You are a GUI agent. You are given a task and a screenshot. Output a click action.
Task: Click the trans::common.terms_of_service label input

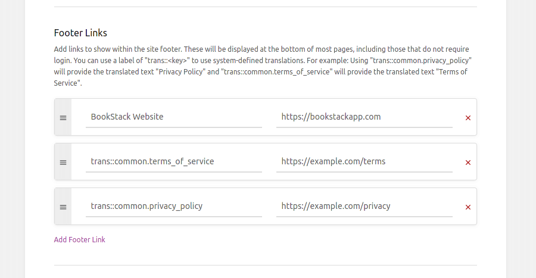173,161
